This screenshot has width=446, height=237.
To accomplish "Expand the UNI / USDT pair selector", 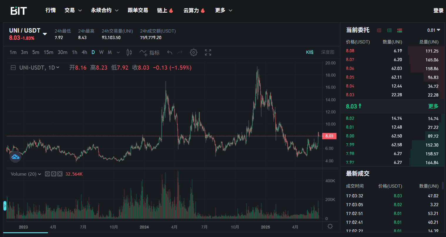I will pyautogui.click(x=45, y=34).
